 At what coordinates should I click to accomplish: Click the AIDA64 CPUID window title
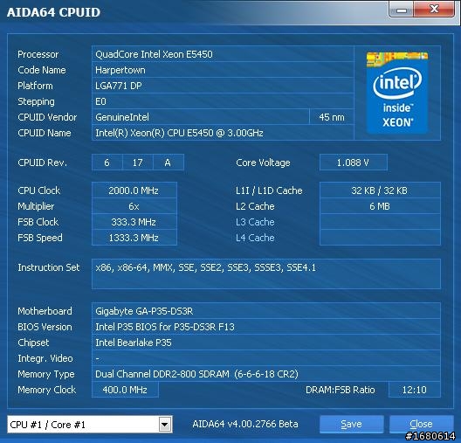point(53,12)
